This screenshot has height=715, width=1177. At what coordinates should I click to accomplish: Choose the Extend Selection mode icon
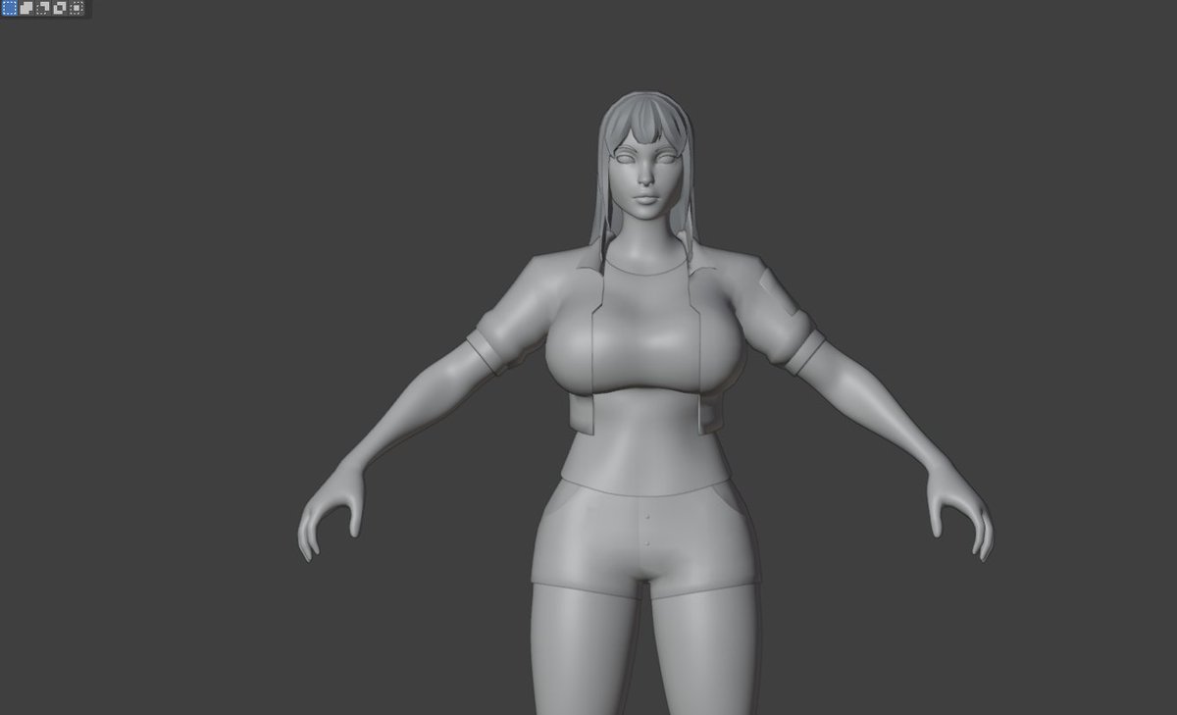tap(26, 8)
